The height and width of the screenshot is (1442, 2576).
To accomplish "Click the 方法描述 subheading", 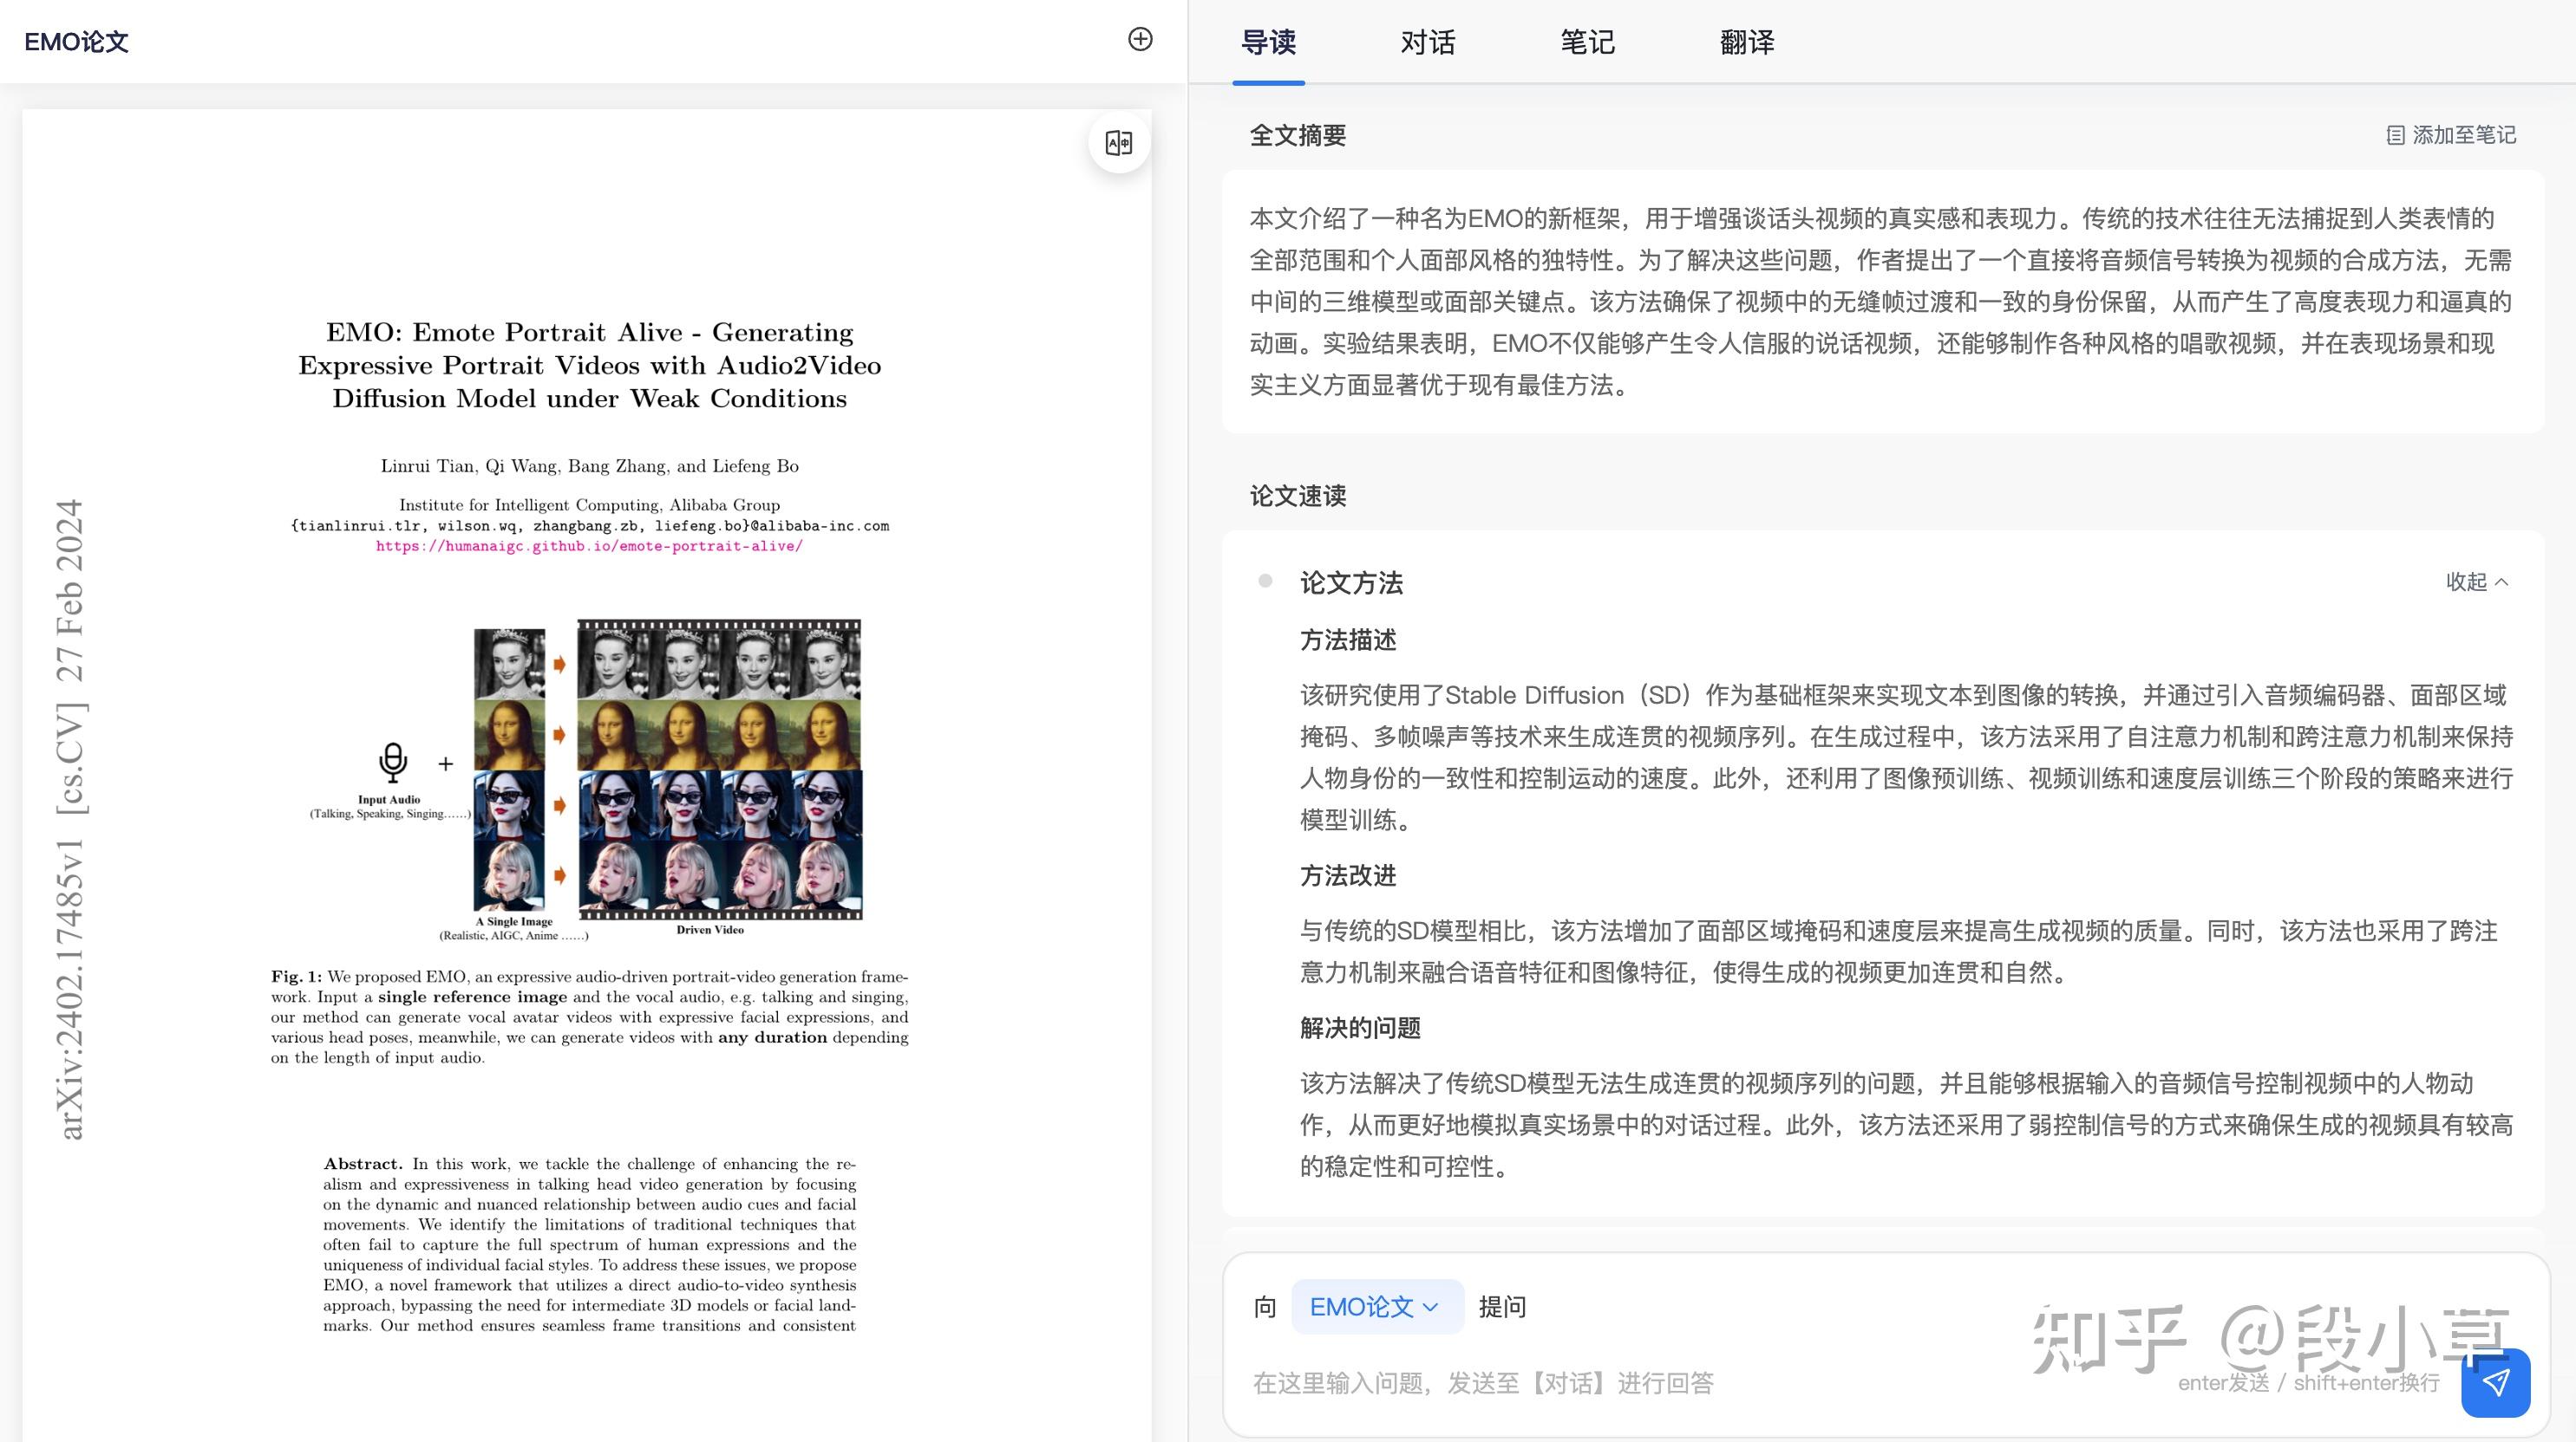I will 1347,640.
